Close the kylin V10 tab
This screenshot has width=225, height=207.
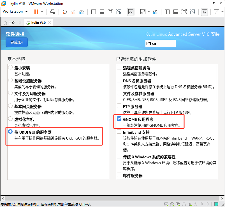pos(50,22)
